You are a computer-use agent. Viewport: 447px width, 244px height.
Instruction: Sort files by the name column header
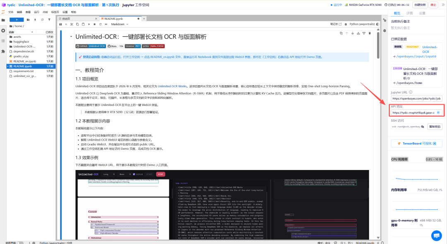(x=21, y=32)
